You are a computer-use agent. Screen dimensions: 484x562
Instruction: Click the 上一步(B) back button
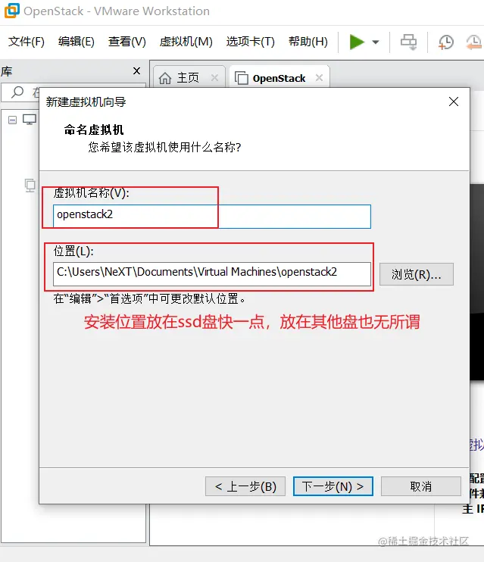coord(245,486)
